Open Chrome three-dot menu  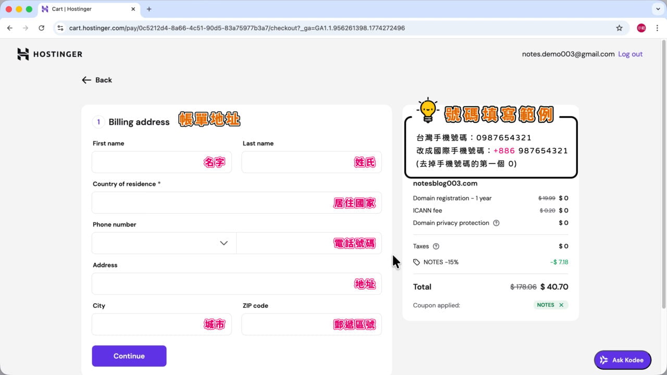point(657,28)
